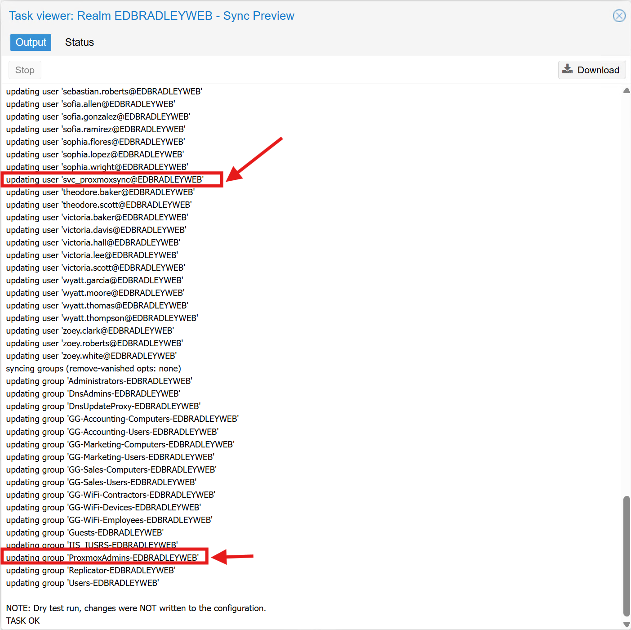Select the svc_proxmoxsync user log line
Image resolution: width=631 pixels, height=630 pixels.
click(x=105, y=180)
